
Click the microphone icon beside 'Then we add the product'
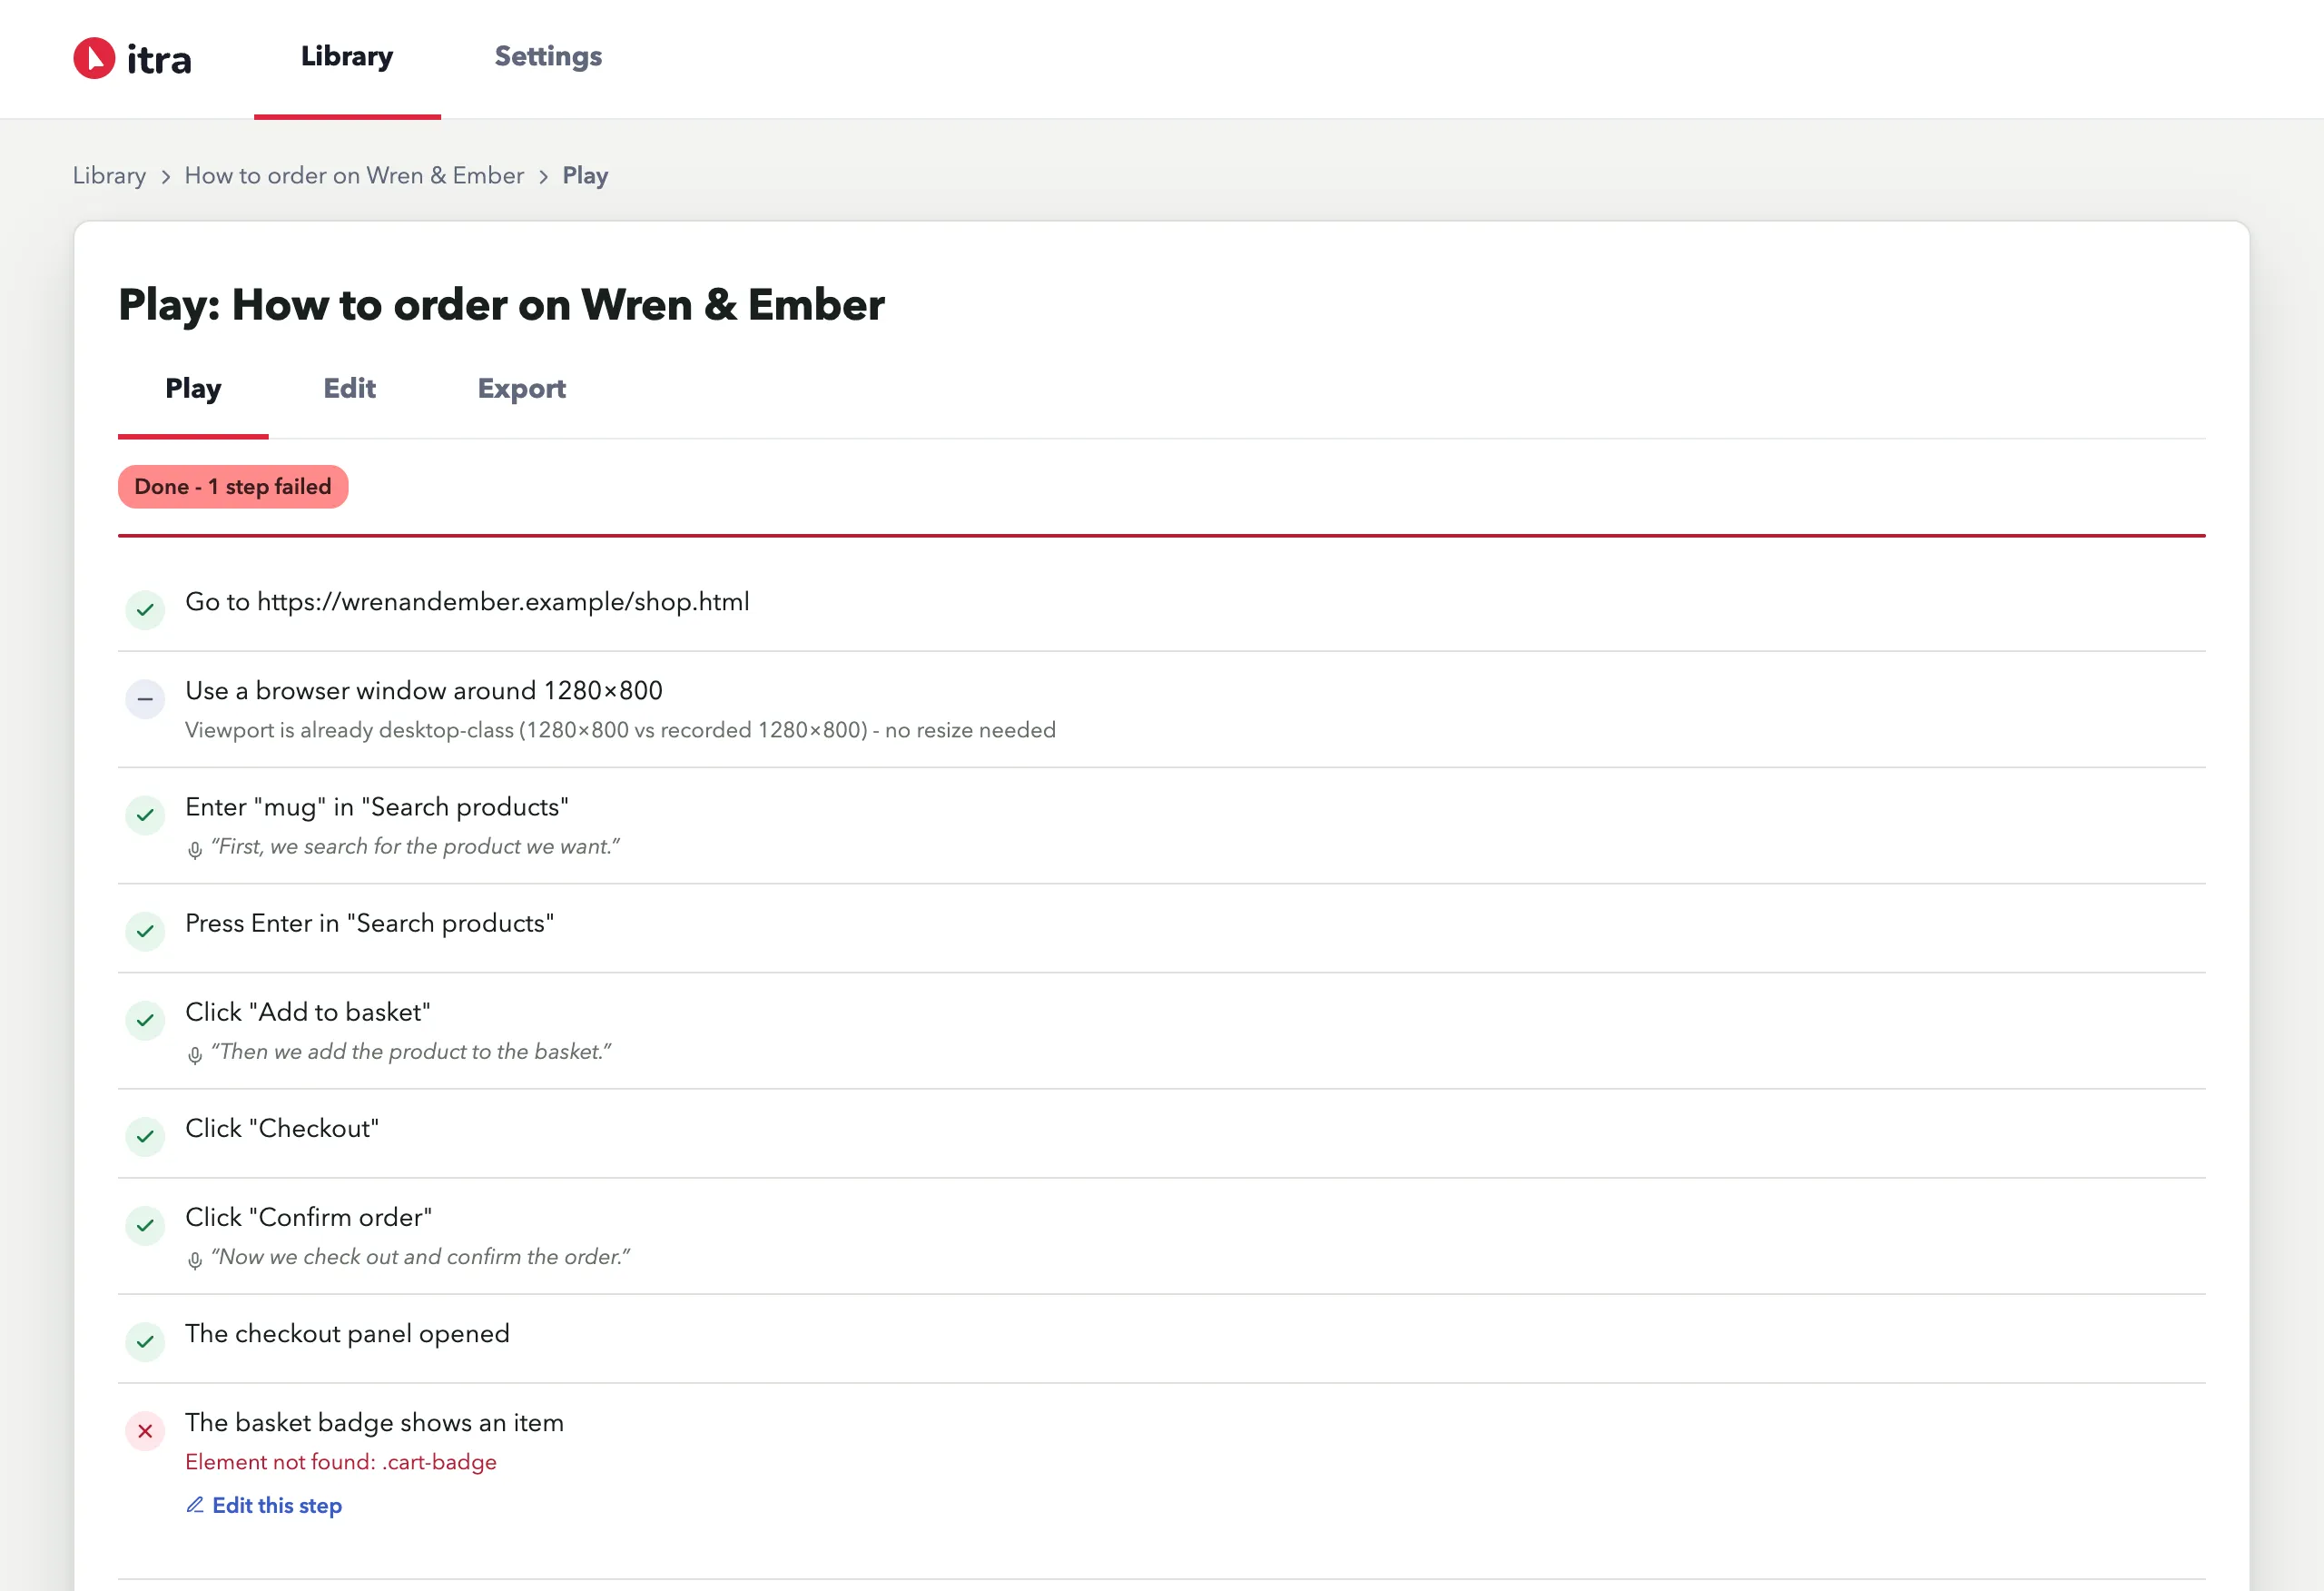pos(195,1055)
